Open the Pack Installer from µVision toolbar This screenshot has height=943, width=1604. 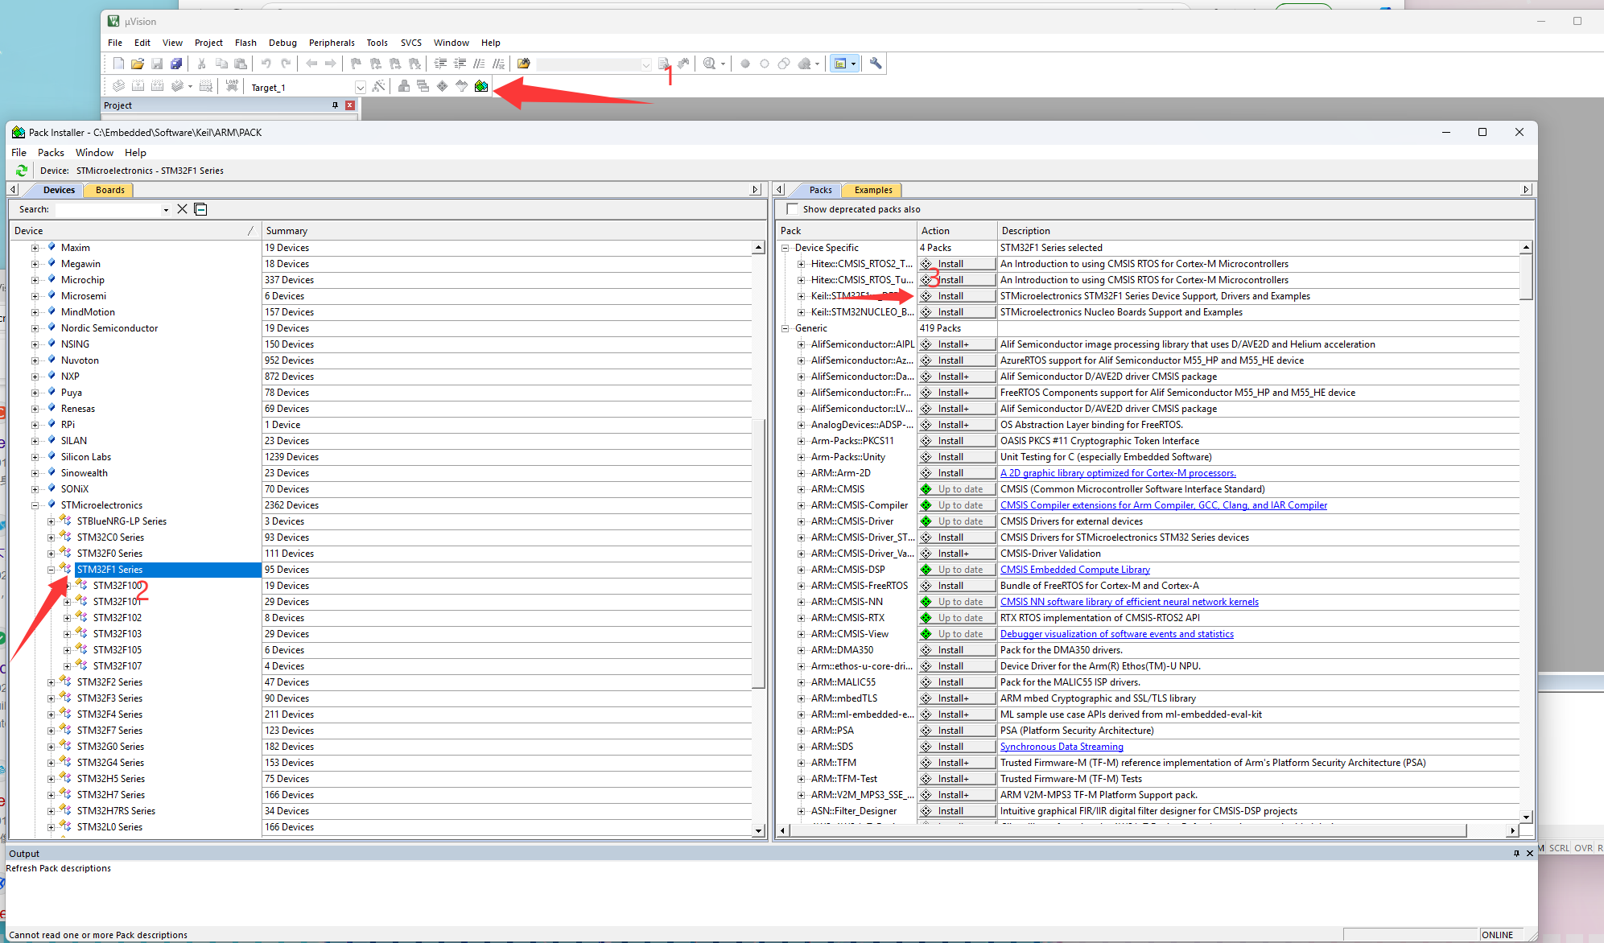click(x=480, y=86)
